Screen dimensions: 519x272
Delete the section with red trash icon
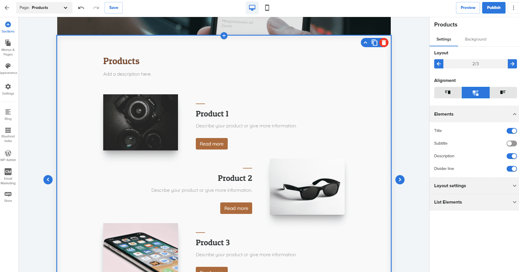click(384, 43)
